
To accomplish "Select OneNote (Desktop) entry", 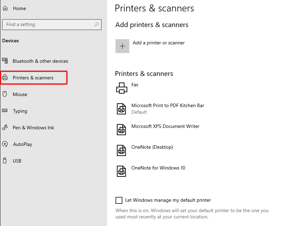I will click(152, 147).
